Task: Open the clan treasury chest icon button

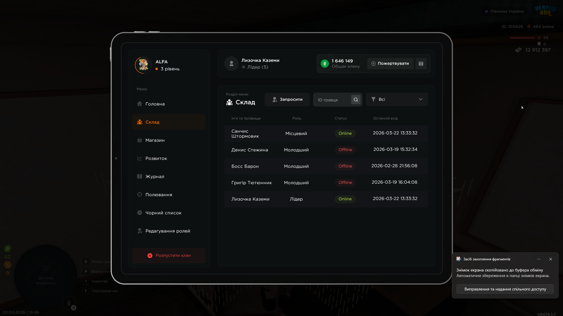Action: [421, 64]
